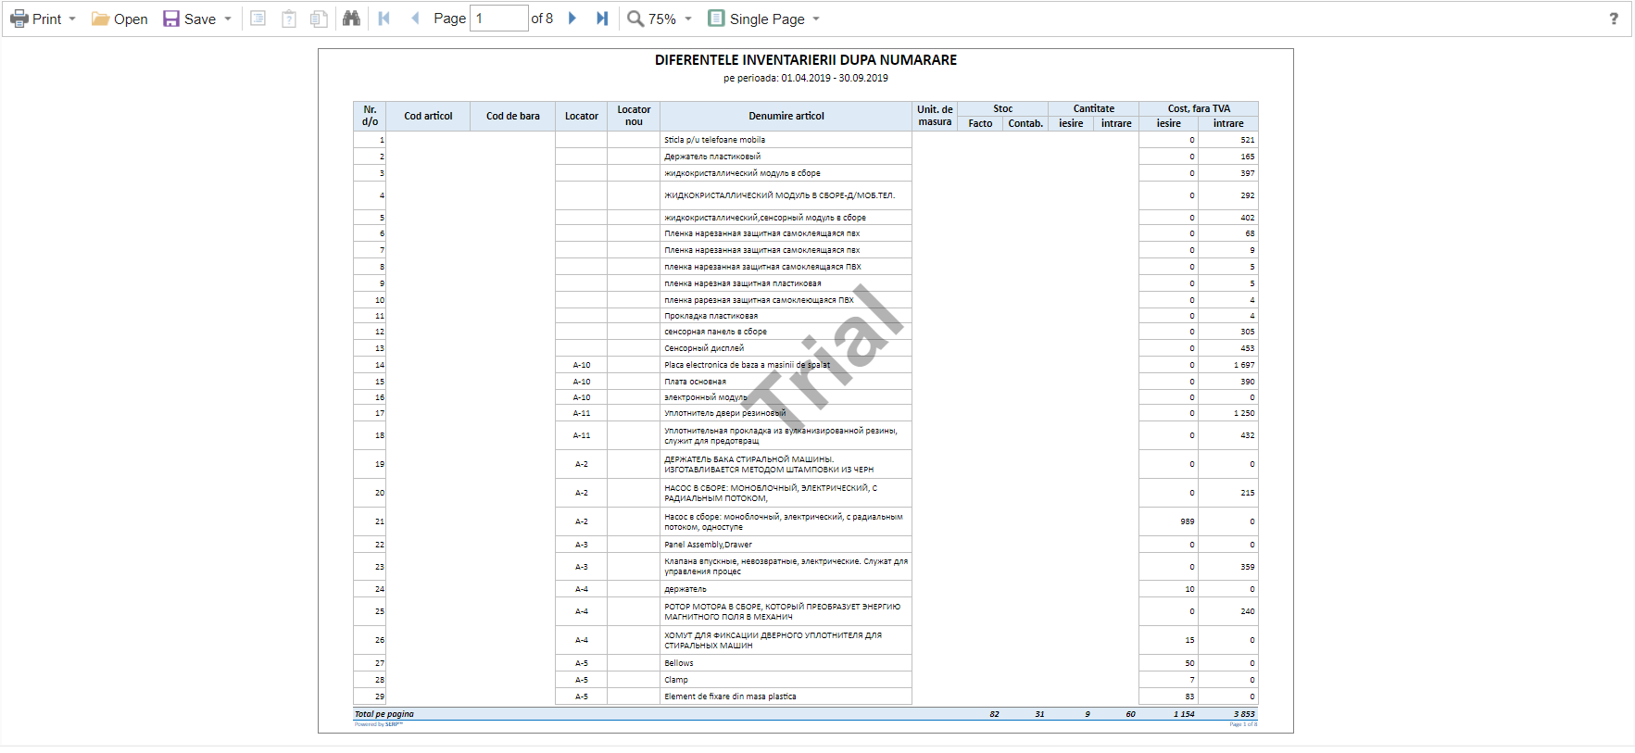Click the cost value '521' in row 1
The image size is (1635, 753).
[x=1248, y=140]
